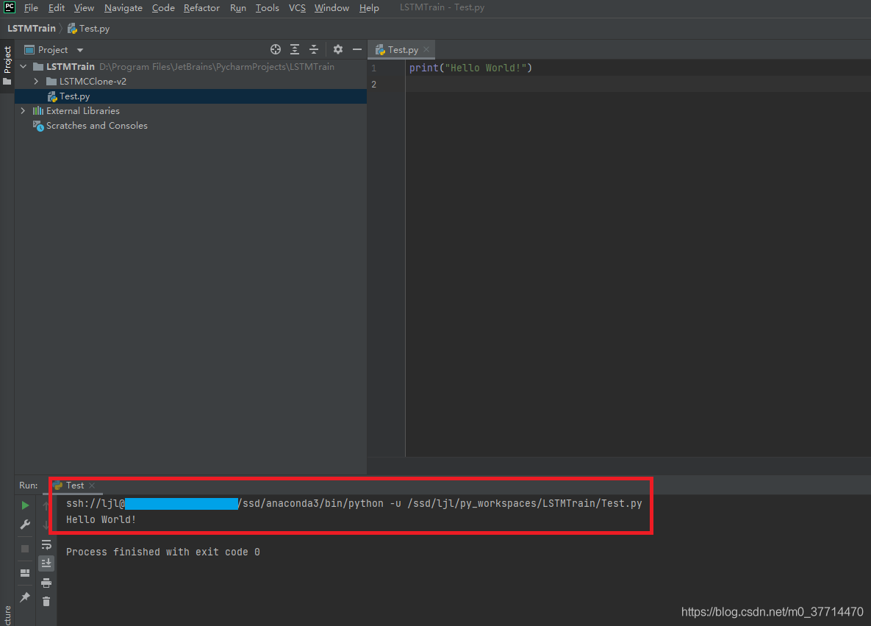Screen dimensions: 871x626
Task: Hide the Project tool window
Action: [357, 49]
